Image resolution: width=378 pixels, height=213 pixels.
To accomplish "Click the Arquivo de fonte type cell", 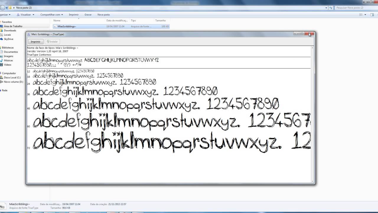I will 141,26.
